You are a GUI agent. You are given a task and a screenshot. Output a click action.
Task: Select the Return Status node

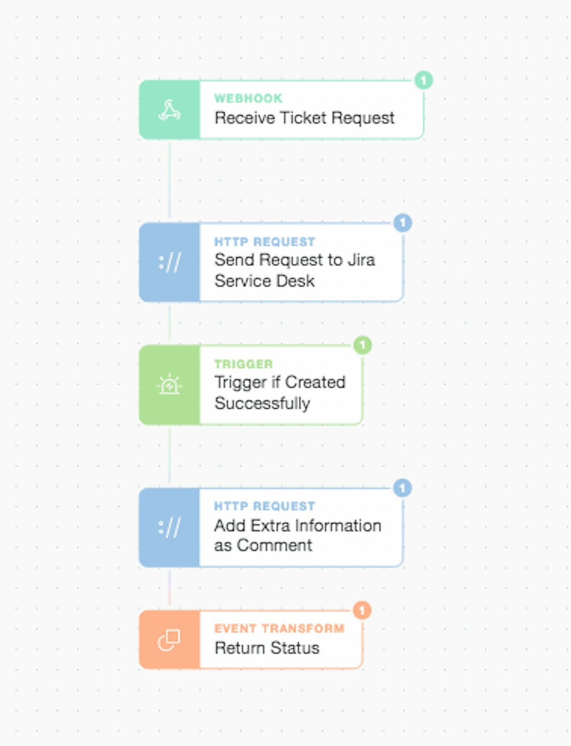pos(267,648)
